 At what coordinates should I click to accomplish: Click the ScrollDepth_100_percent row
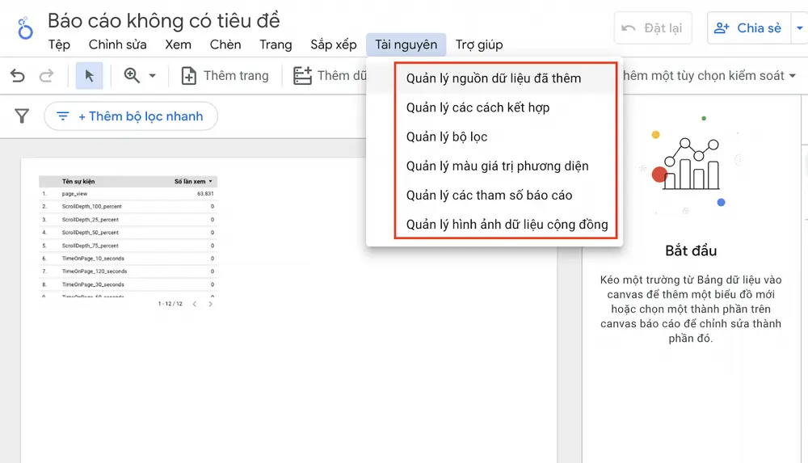pyautogui.click(x=128, y=206)
